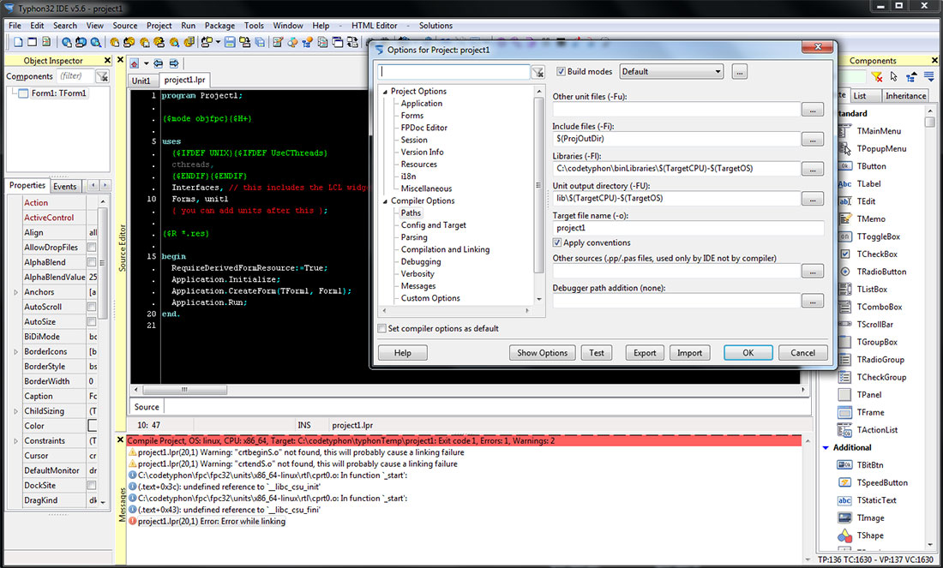Screen dimensions: 943x568
Task: Toggle the AutoScroll property checkbox
Action: click(x=92, y=307)
